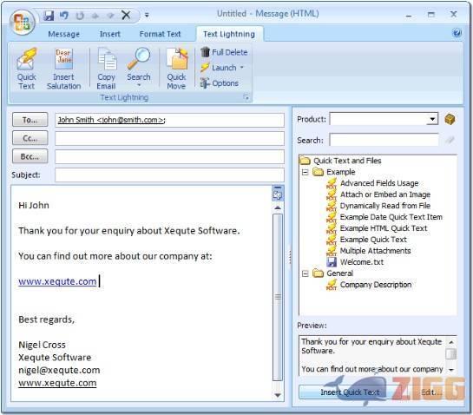Click the www.xequte.com link in message body

(57, 281)
